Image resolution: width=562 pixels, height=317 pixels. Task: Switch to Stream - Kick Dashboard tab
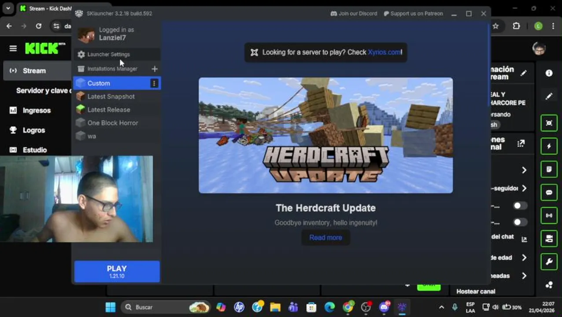pos(46,8)
